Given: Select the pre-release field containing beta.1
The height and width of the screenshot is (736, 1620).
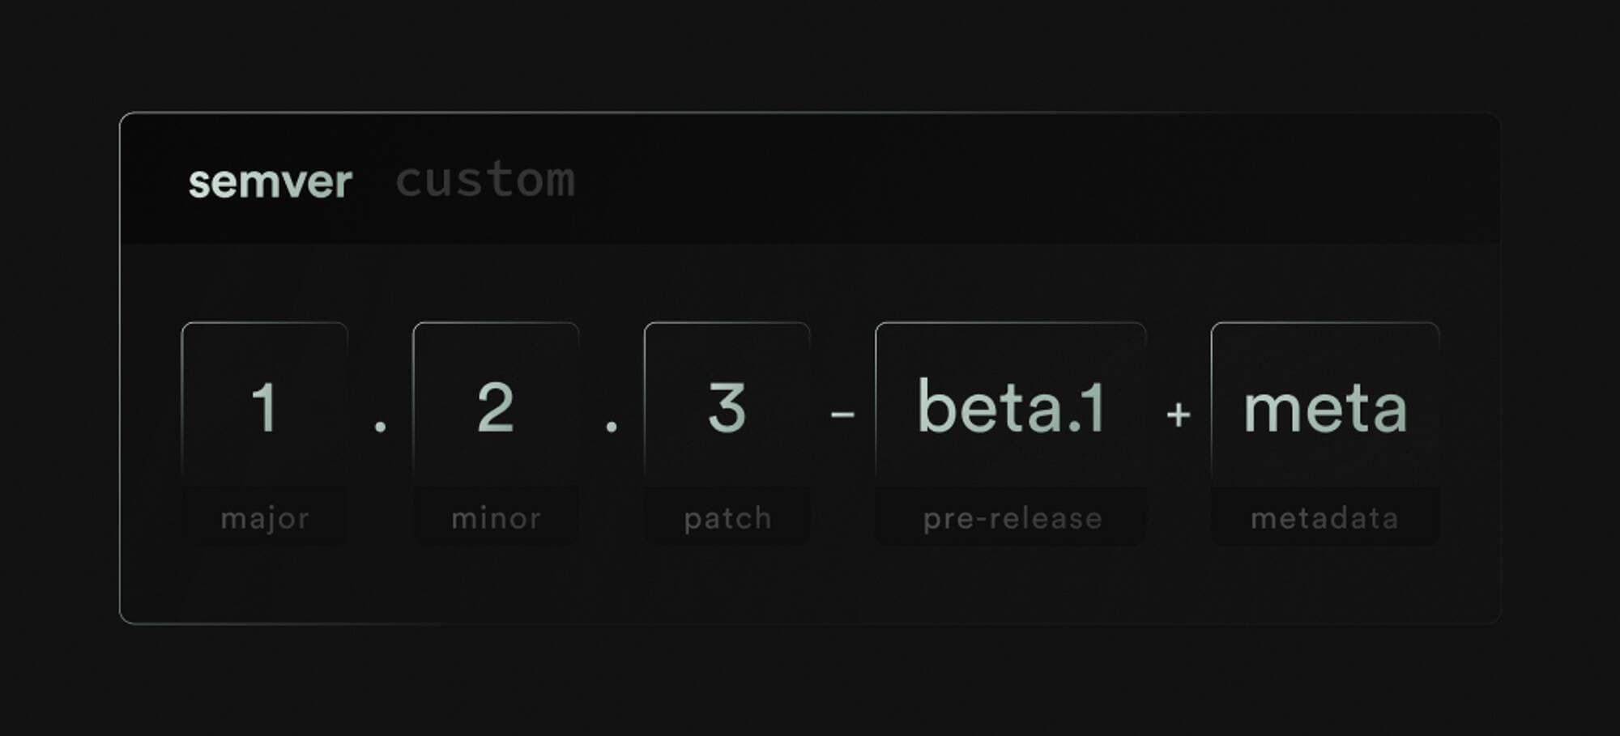Looking at the screenshot, I should [x=1010, y=406].
